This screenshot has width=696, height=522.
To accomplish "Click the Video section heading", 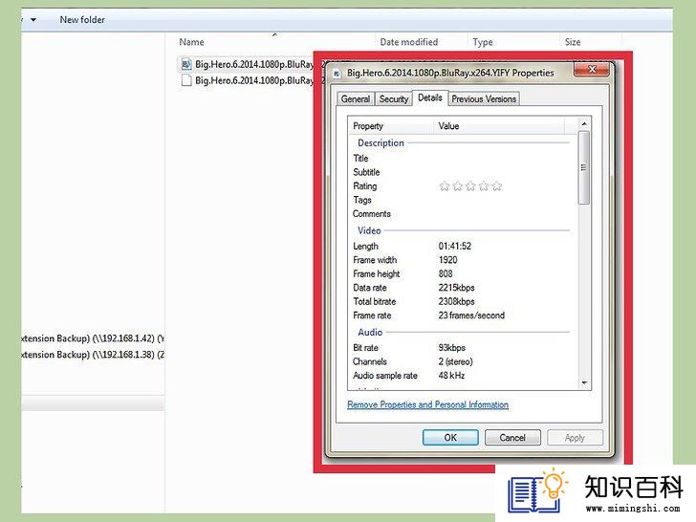I will pyautogui.click(x=369, y=230).
